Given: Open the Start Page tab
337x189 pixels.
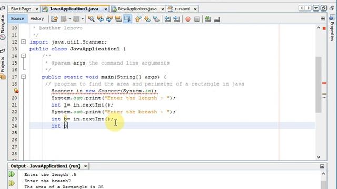Looking at the screenshot, I should pos(21,9).
